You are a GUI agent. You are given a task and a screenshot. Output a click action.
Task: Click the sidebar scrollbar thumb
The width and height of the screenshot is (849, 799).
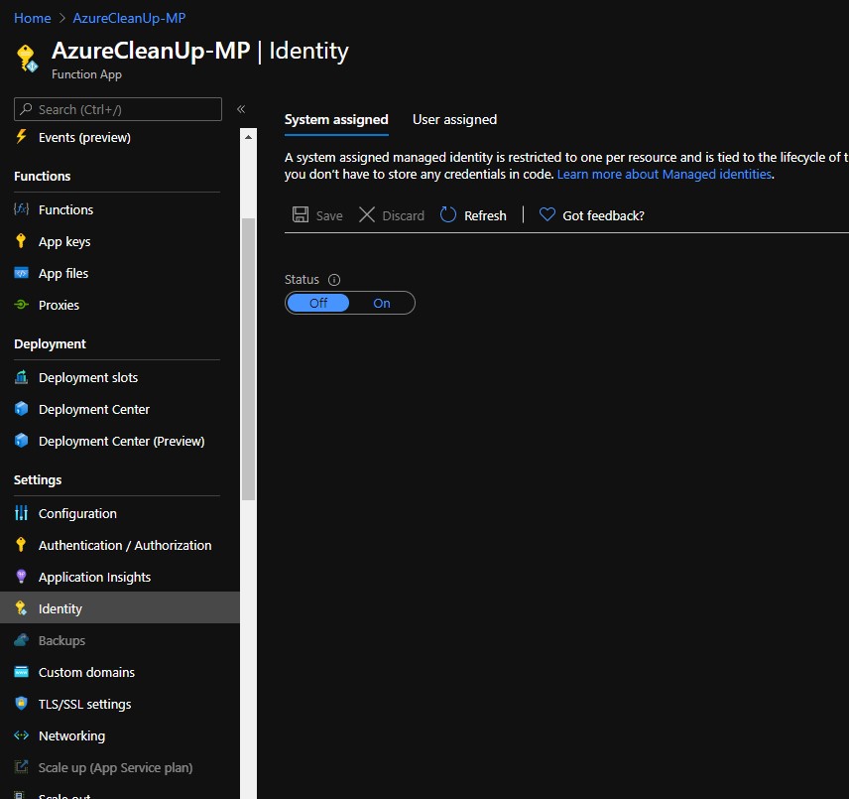pyautogui.click(x=248, y=359)
